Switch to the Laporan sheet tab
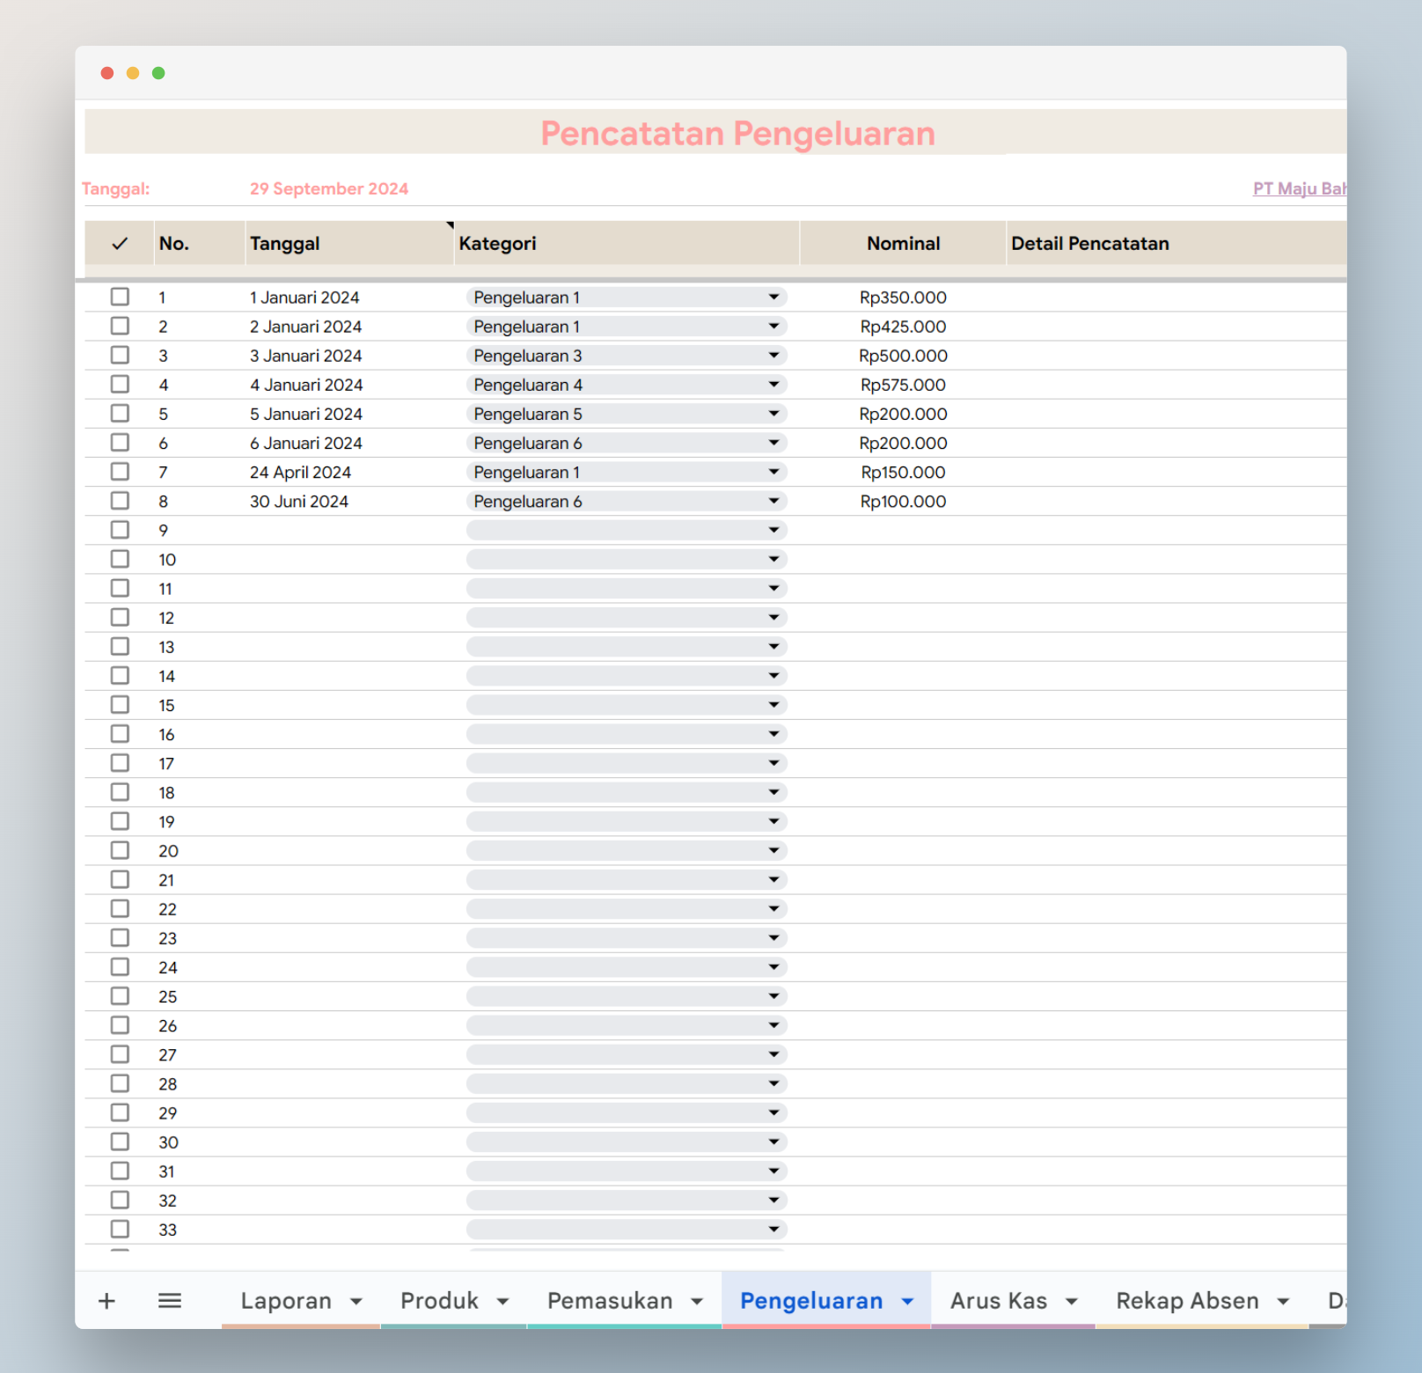The width and height of the screenshot is (1422, 1373). 286,1301
